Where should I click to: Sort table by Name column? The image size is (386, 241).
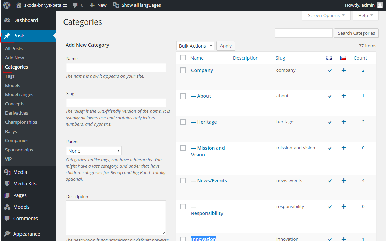coord(197,58)
